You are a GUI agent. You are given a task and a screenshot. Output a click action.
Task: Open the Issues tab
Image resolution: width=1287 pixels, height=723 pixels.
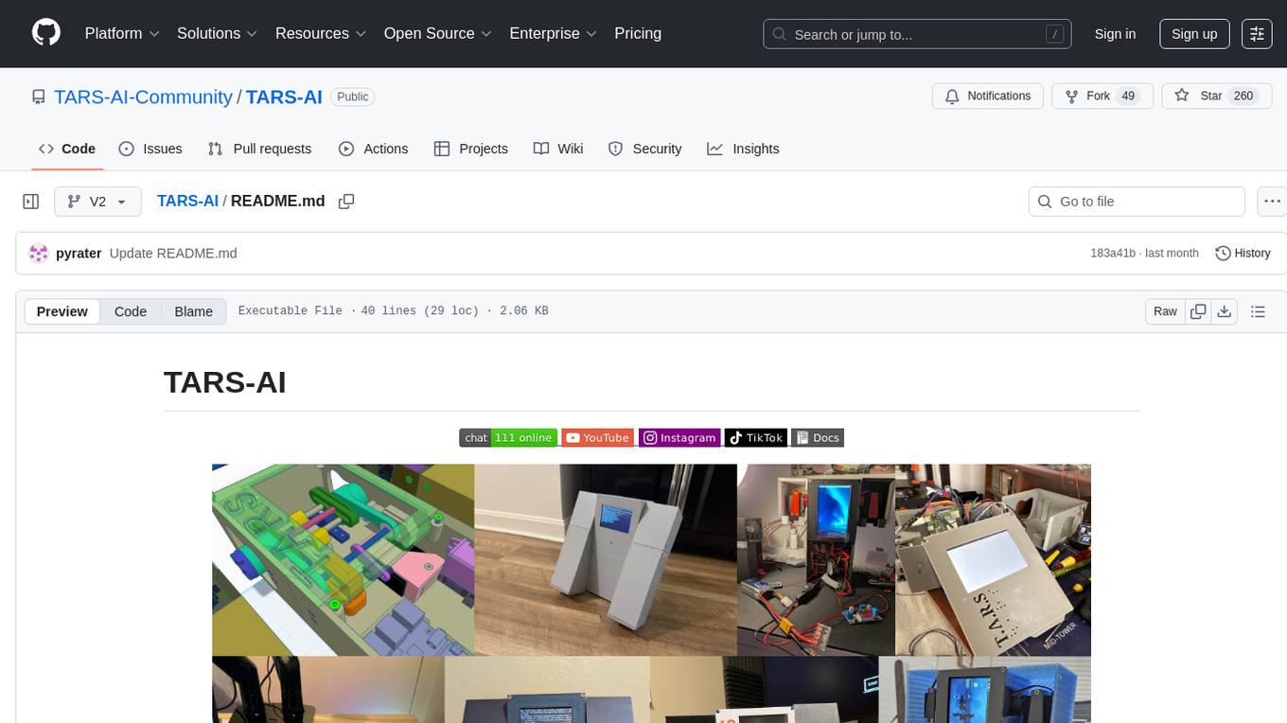150,149
